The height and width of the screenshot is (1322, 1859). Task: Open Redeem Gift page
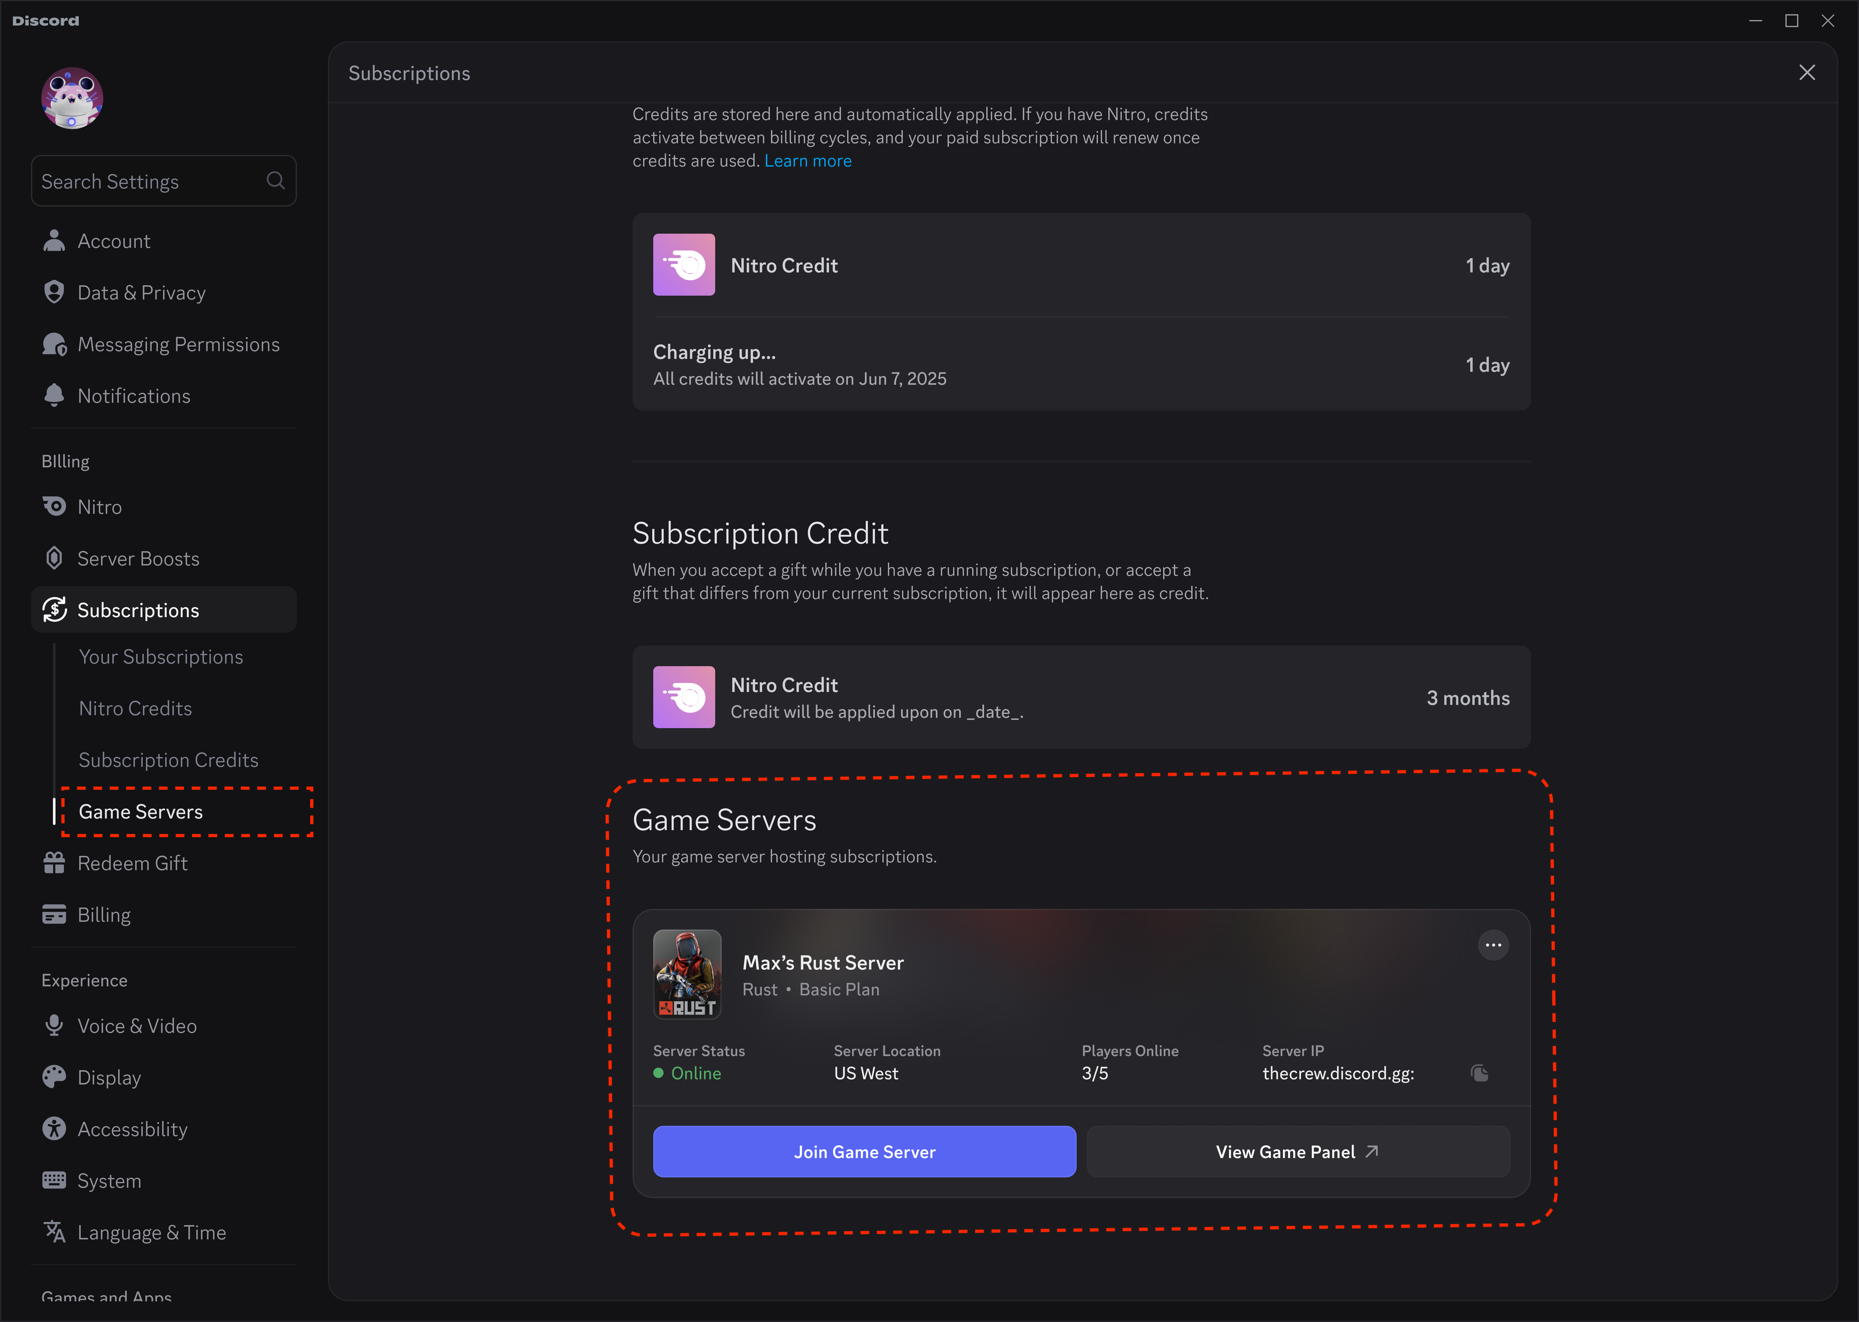point(164,863)
